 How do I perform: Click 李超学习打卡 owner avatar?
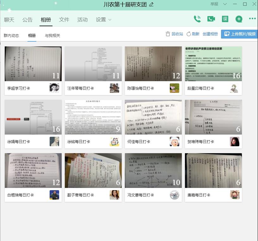(54, 88)
